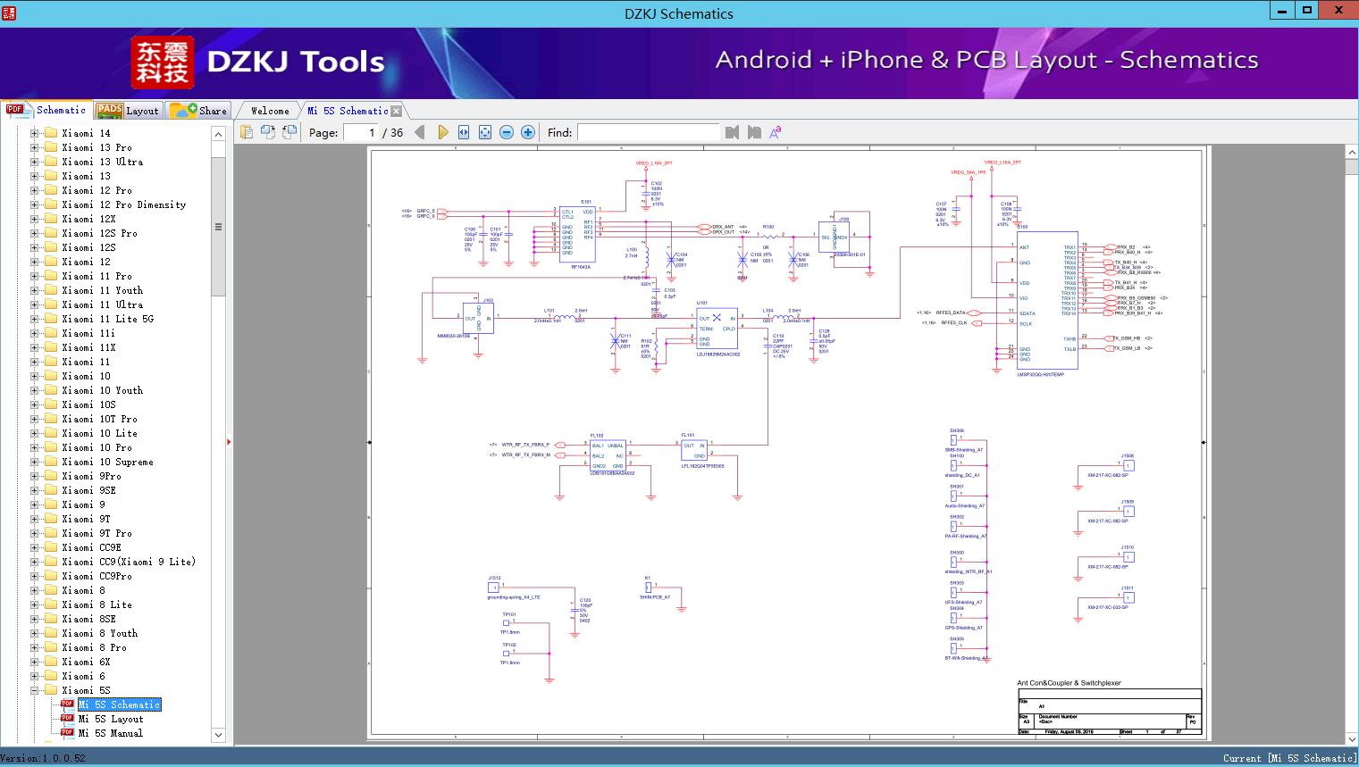
Task: Click the Xiaomi 6X folder icon
Action: [x=51, y=662]
